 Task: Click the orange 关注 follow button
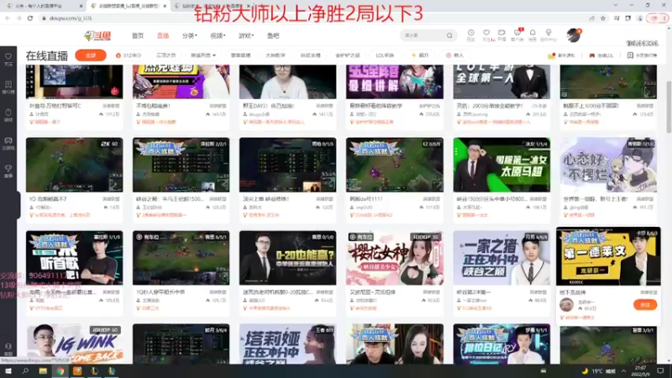pos(645,305)
